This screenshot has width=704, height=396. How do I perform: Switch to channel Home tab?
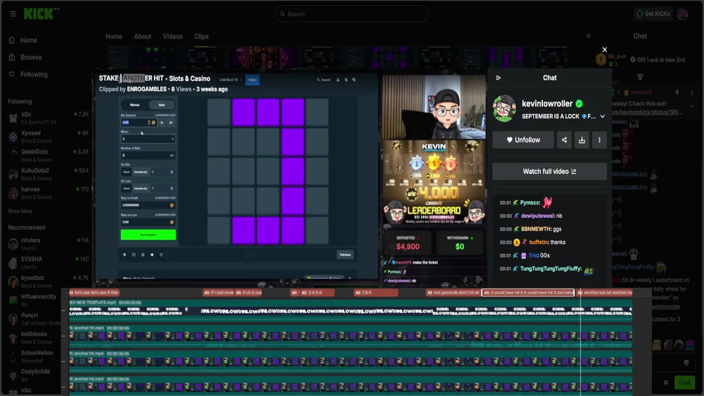[114, 36]
